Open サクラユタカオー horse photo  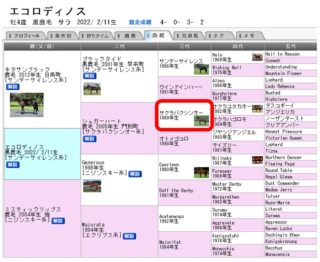pyautogui.click(x=257, y=109)
